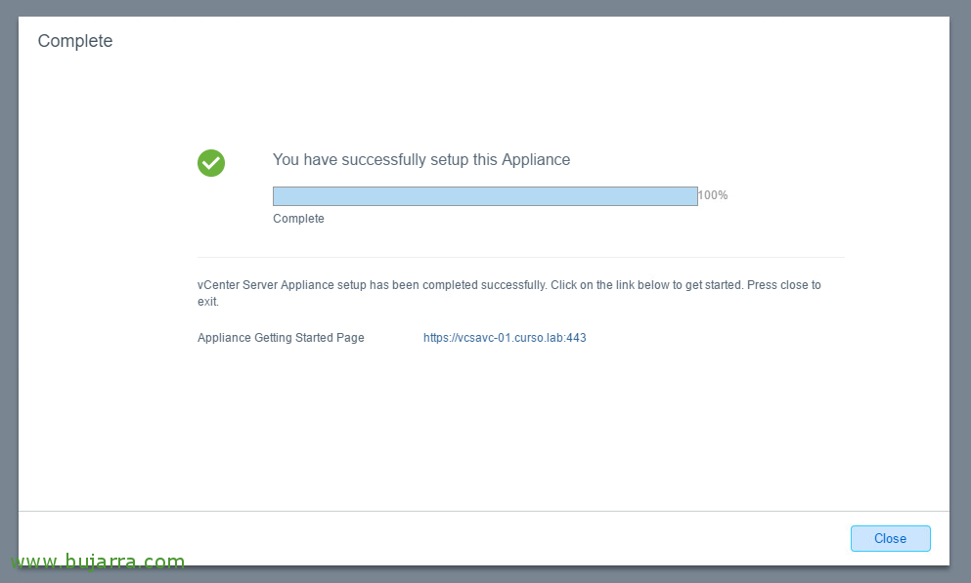Click the ":443" port in the link

[574, 338]
